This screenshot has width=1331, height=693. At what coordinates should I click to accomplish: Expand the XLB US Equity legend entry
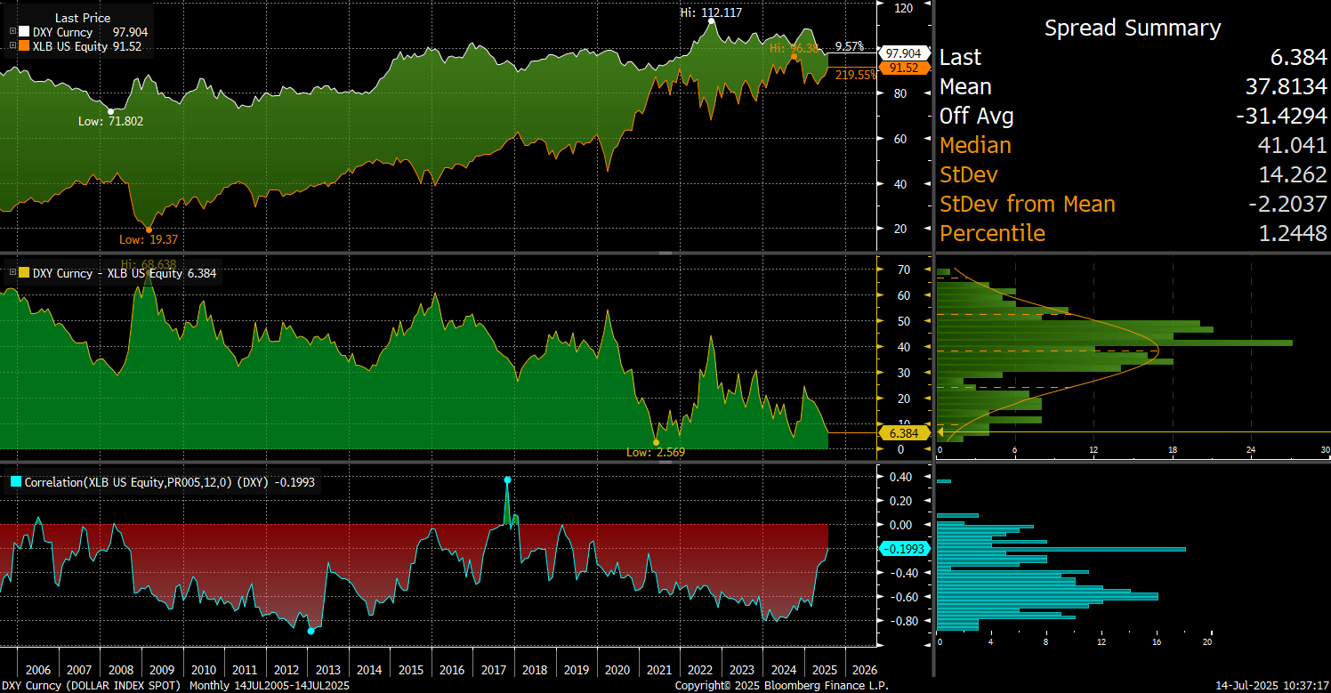pyautogui.click(x=12, y=46)
